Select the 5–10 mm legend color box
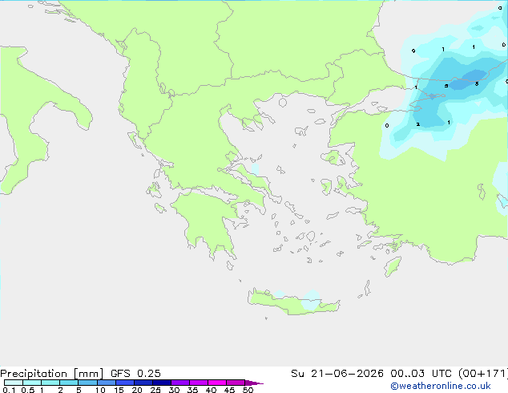The image size is (508, 393). pyautogui.click(x=87, y=383)
